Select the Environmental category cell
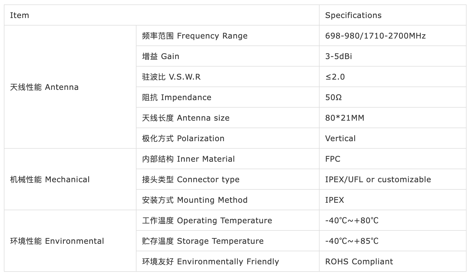The image size is (471, 279). tap(57, 241)
